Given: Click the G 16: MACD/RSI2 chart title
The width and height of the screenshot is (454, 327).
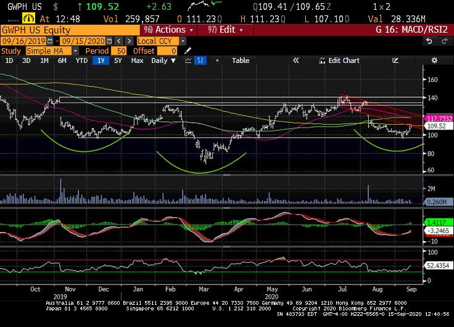Looking at the screenshot, I should [x=411, y=30].
